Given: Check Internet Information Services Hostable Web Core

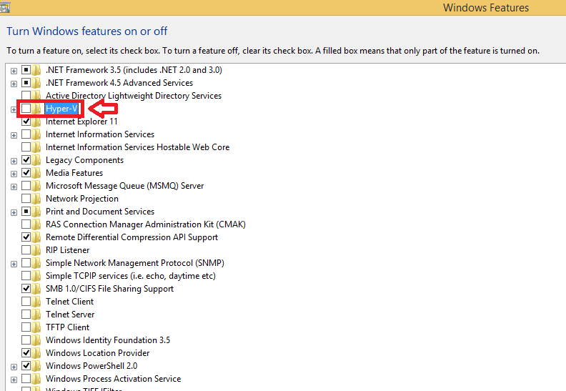Looking at the screenshot, I should (26, 147).
